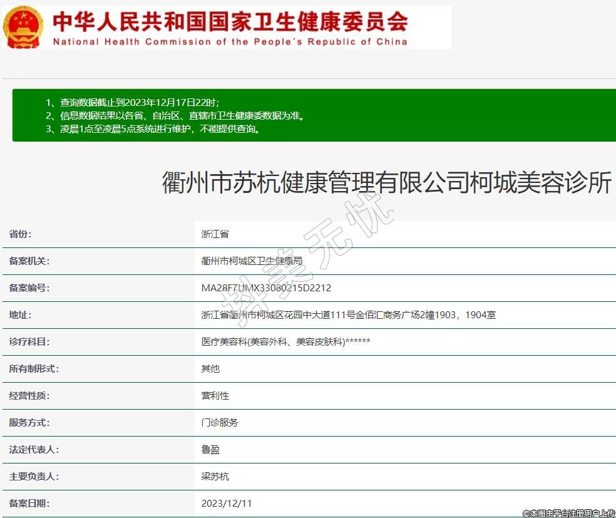Click the filing date 2023/12/11

click(x=227, y=504)
